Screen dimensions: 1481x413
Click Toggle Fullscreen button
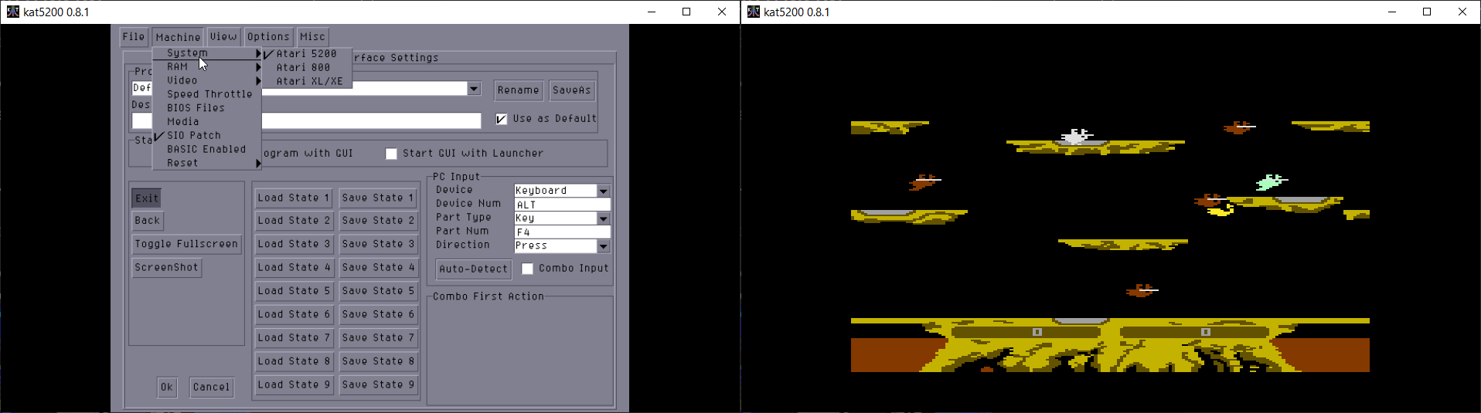click(186, 244)
